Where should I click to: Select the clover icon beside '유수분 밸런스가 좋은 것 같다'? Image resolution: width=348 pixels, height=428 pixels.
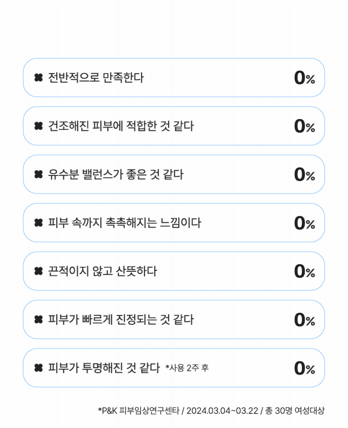coord(39,174)
